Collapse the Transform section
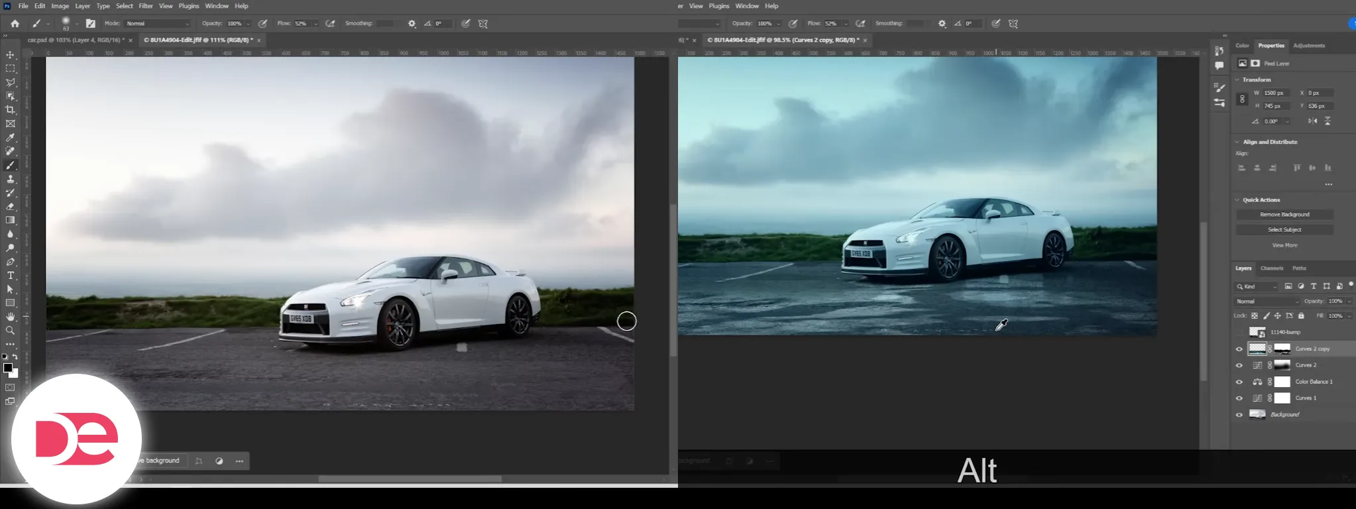 (1237, 80)
